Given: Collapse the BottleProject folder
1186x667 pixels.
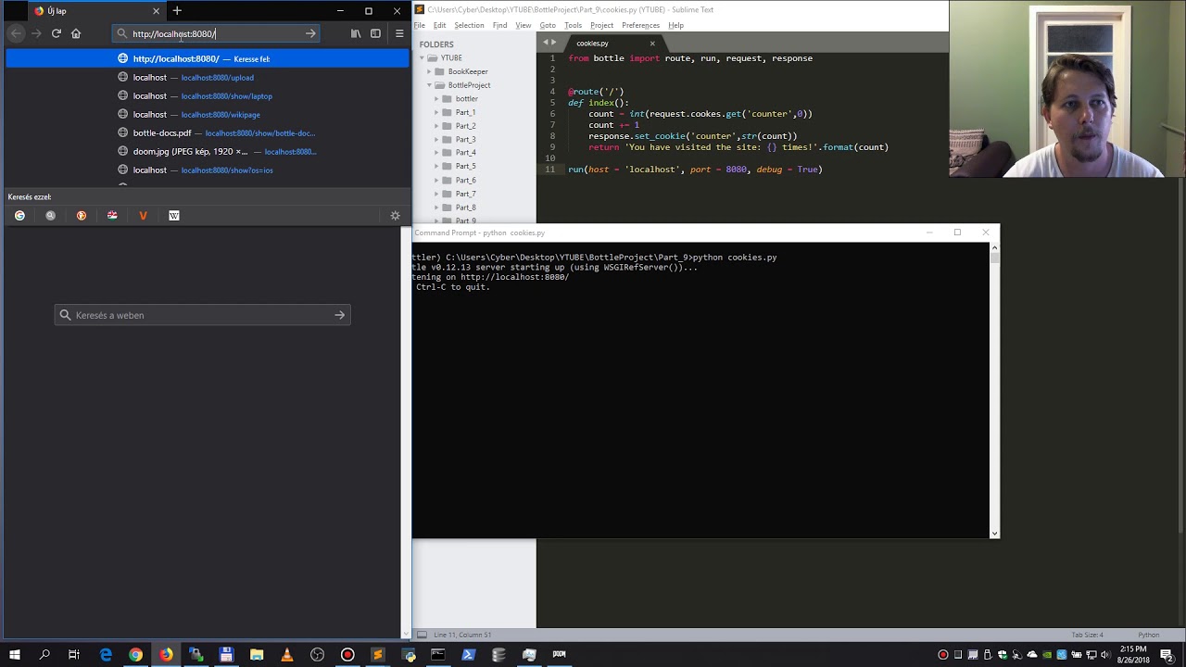Looking at the screenshot, I should tap(430, 85).
